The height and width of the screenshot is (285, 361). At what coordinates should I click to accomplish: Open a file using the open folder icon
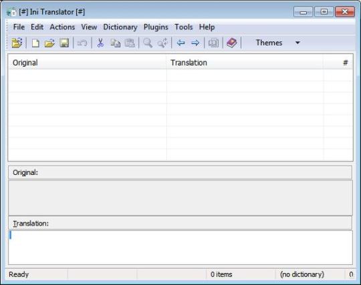(49, 43)
